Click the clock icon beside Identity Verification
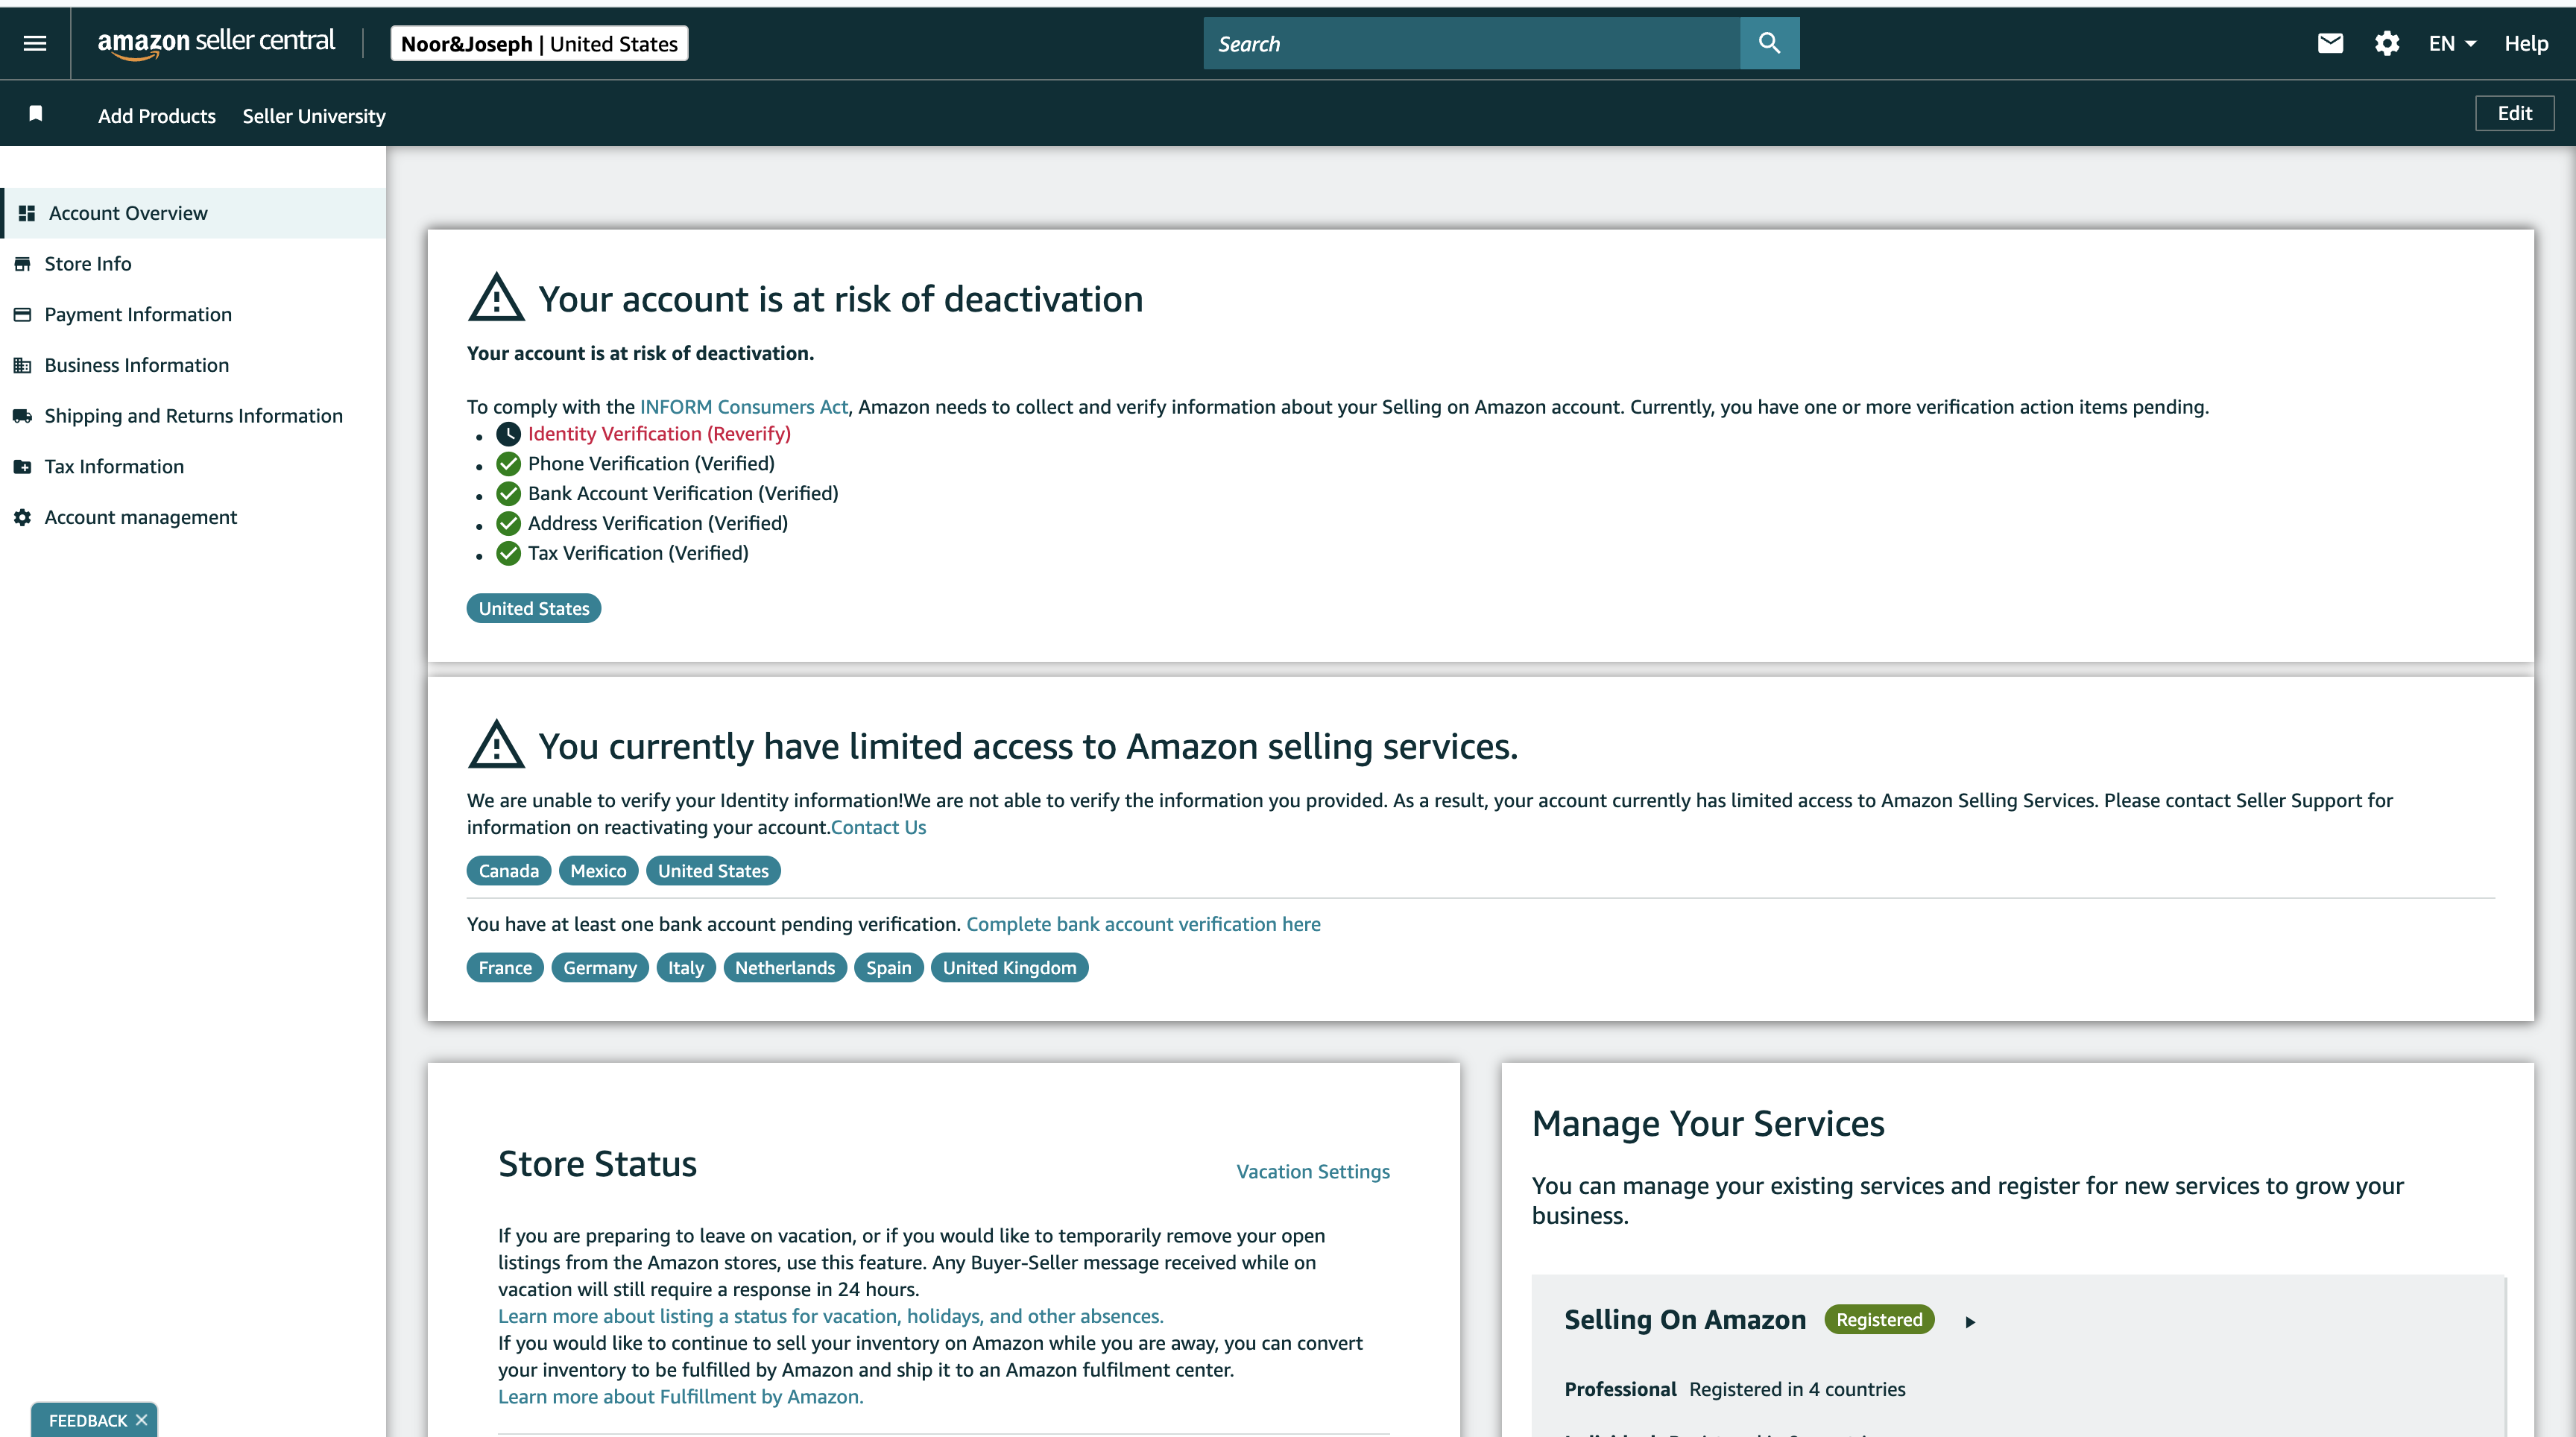The height and width of the screenshot is (1437, 2576). (x=508, y=434)
